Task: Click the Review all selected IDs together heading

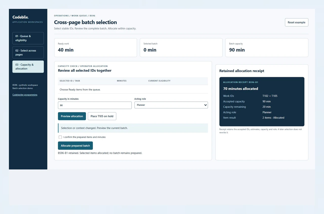Action: (x=85, y=71)
